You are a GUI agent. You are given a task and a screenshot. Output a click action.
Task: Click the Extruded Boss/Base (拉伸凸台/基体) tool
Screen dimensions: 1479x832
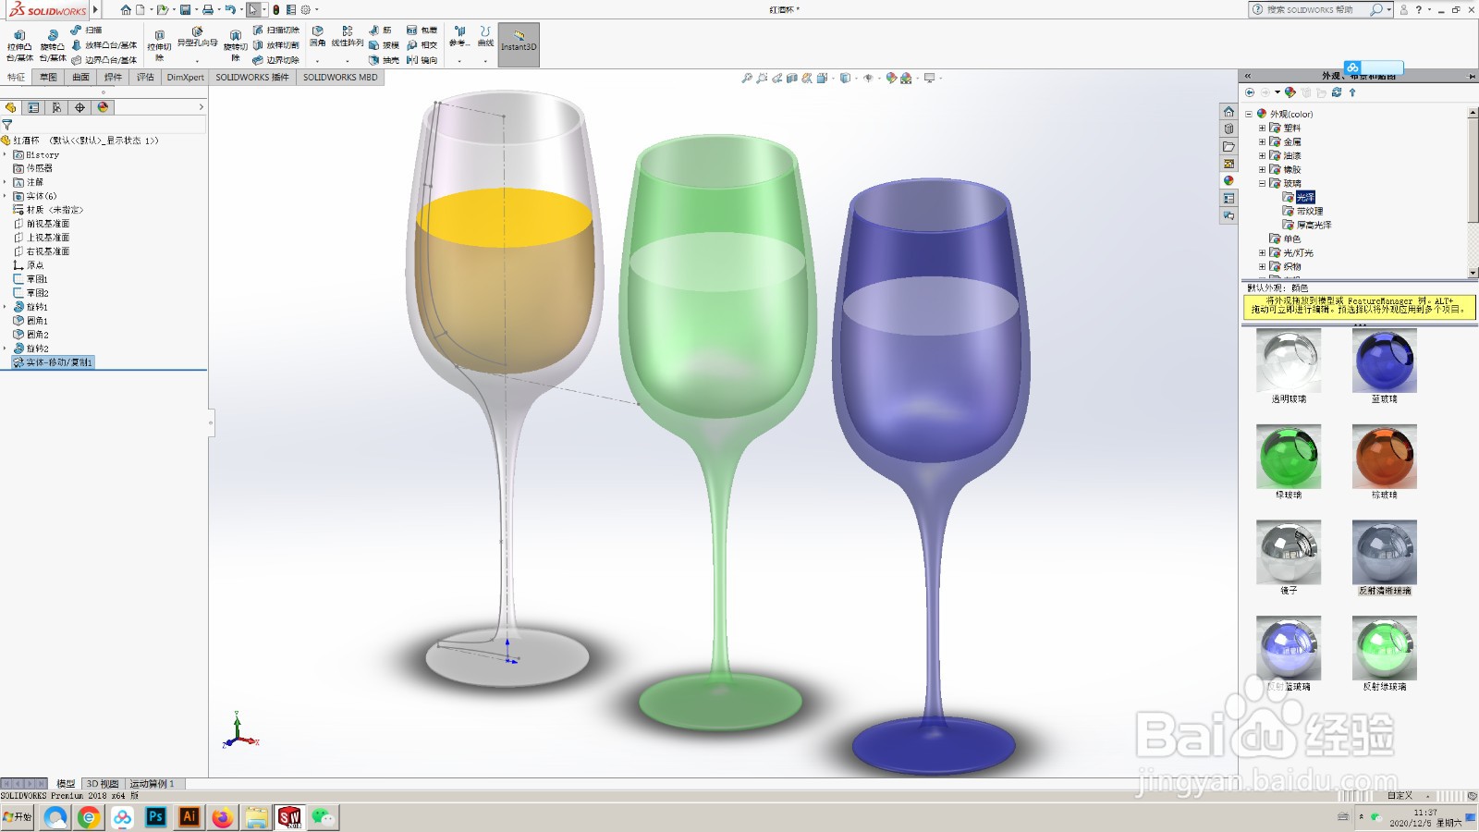point(19,44)
